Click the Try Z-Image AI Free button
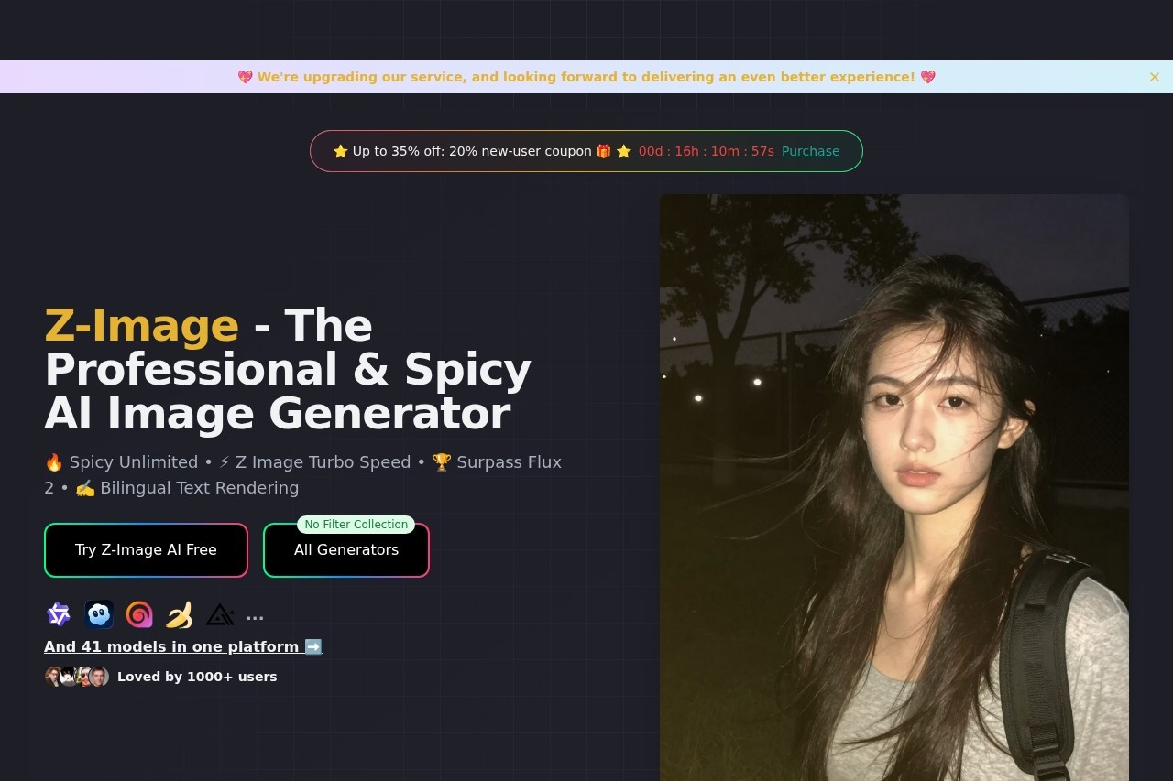1173x781 pixels. click(146, 549)
